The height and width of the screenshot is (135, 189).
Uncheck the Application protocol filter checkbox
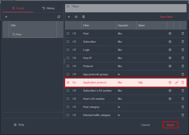pos(68,83)
